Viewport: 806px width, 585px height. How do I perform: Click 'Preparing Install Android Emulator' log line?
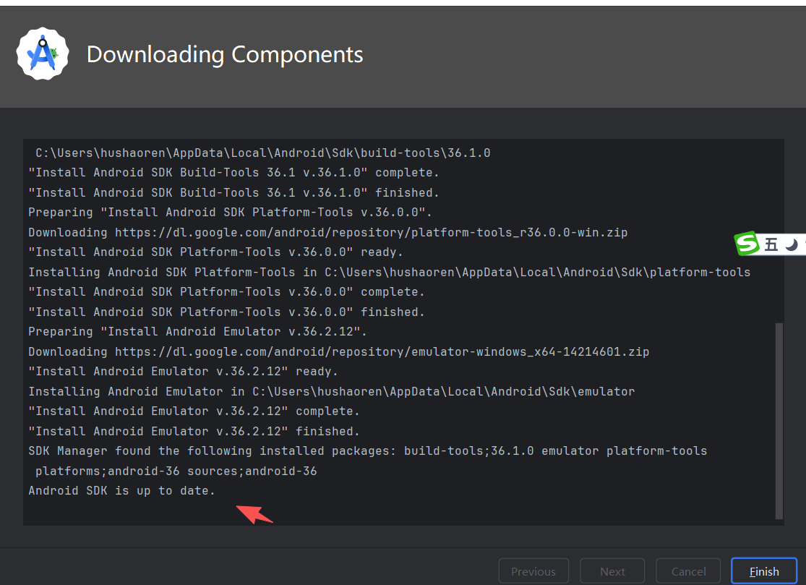[197, 332]
